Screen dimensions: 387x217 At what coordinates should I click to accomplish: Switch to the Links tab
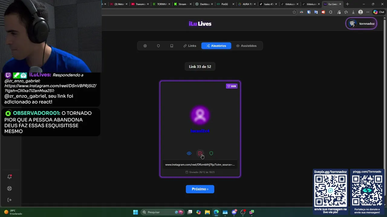click(190, 46)
